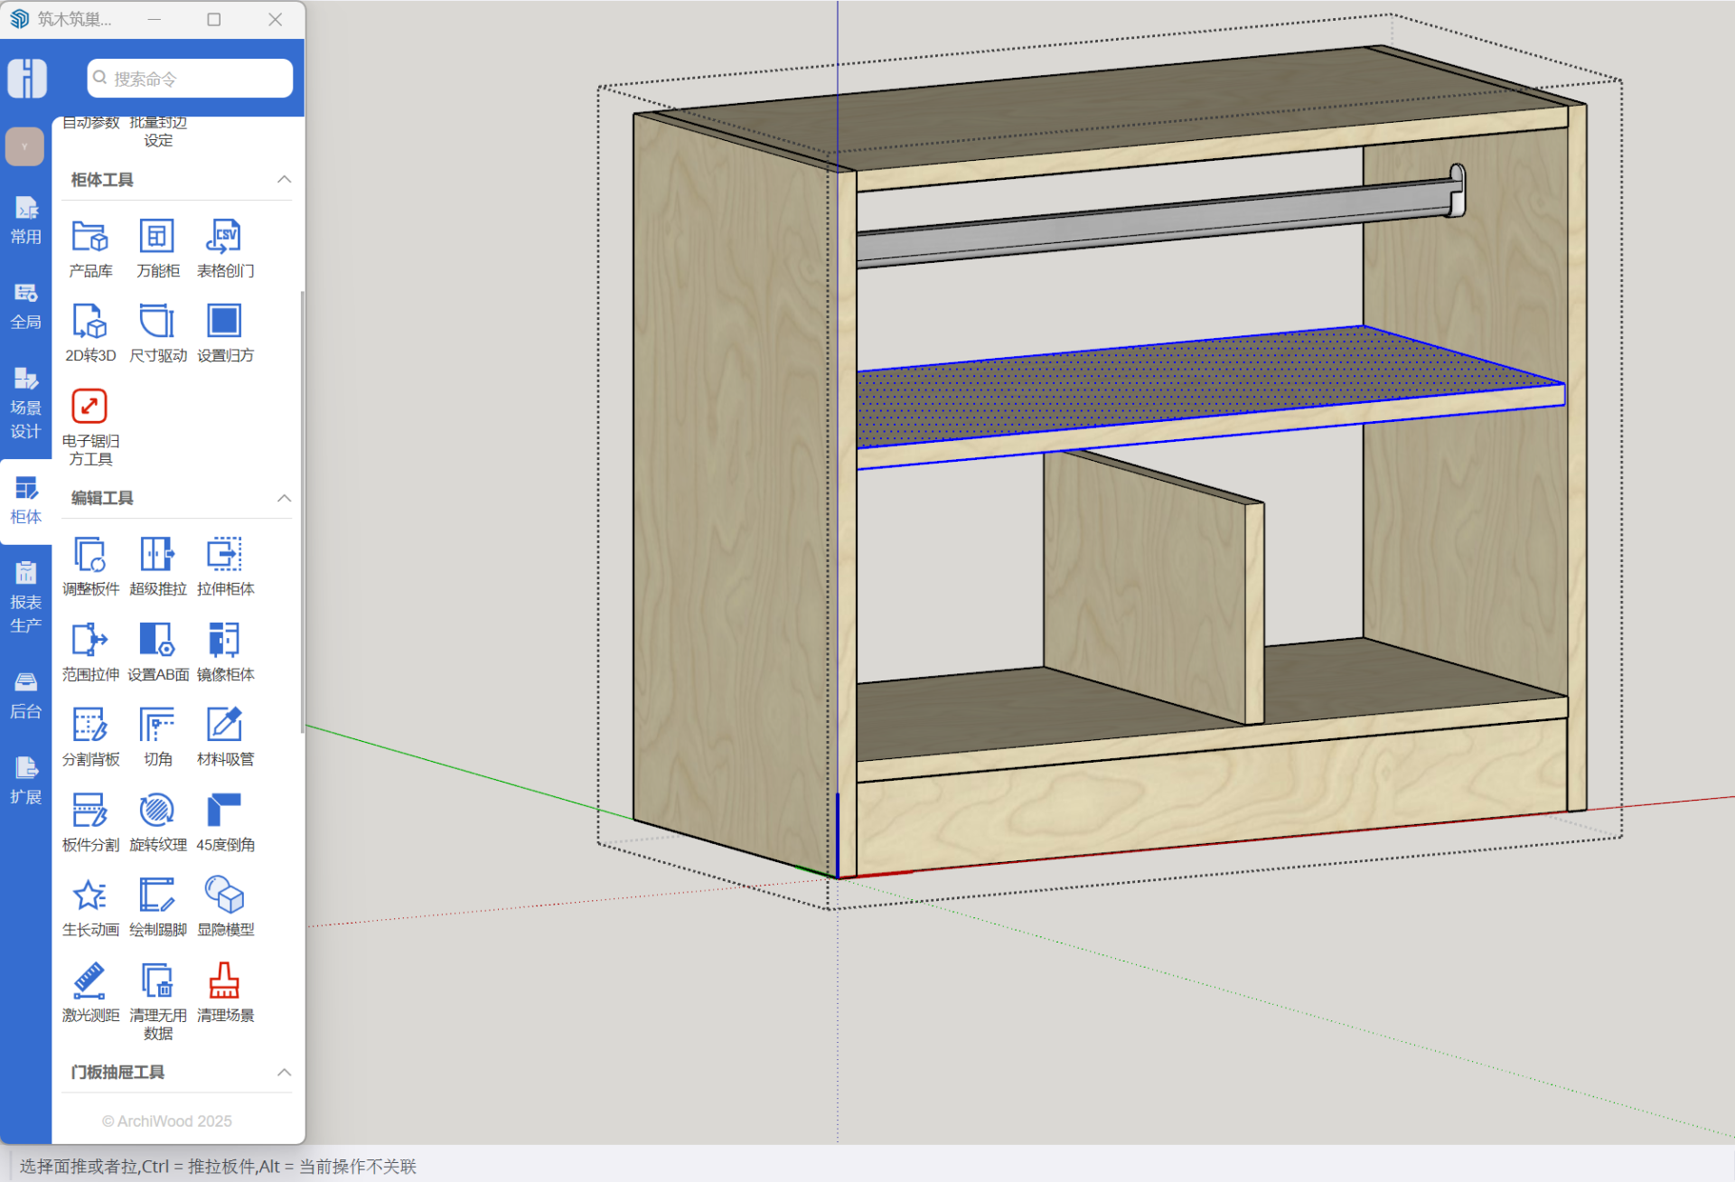Switch to the 常用 sidebar tab
1735x1182 pixels.
pyautogui.click(x=26, y=220)
